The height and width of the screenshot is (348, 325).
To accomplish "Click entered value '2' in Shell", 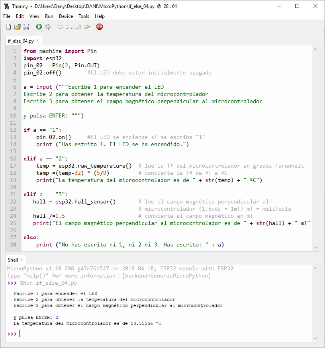I will (x=57, y=317).
